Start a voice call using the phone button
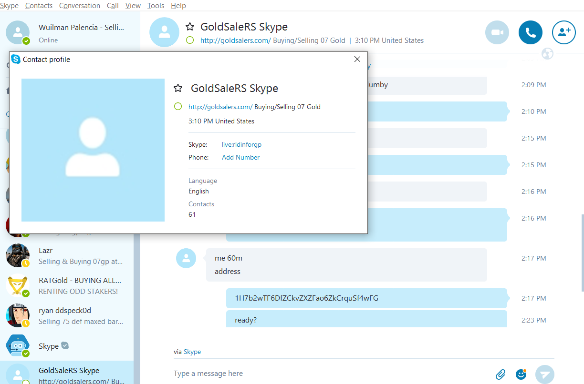The height and width of the screenshot is (384, 584). coord(531,32)
